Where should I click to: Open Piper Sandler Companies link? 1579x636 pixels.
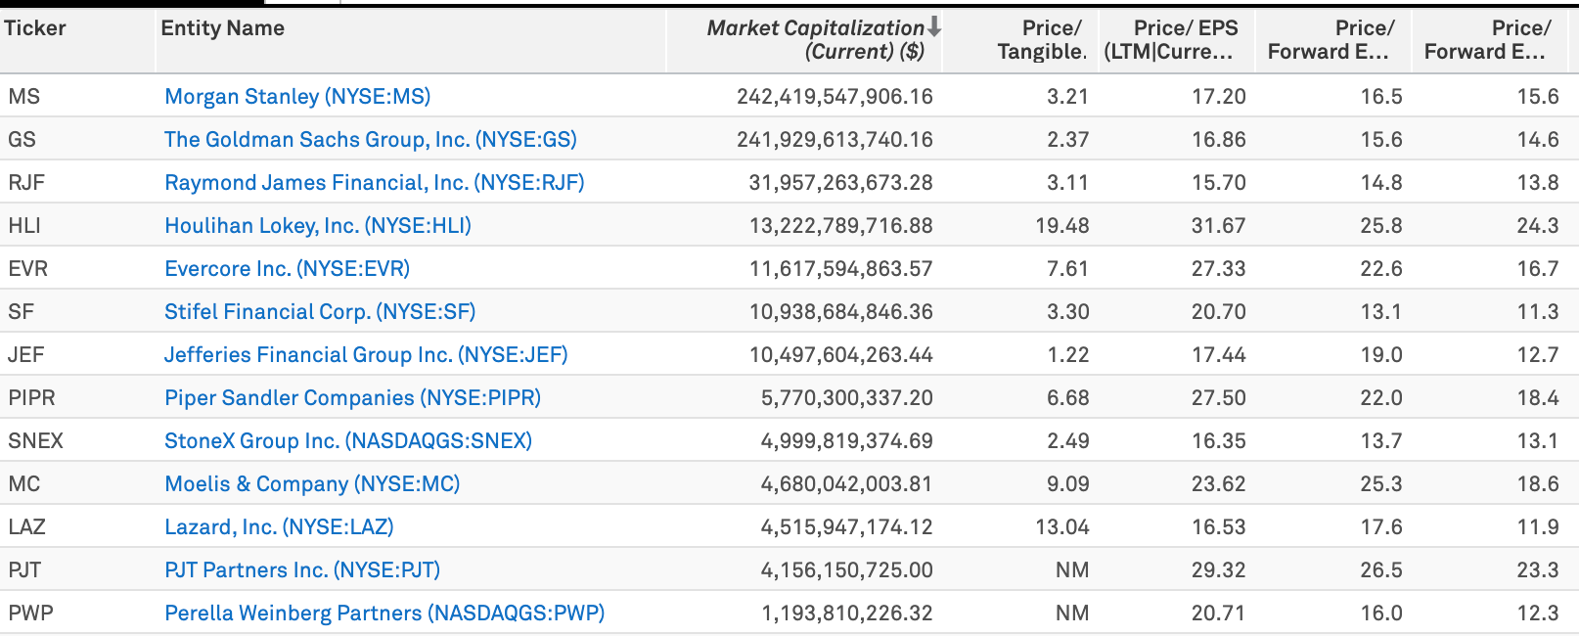tap(352, 398)
